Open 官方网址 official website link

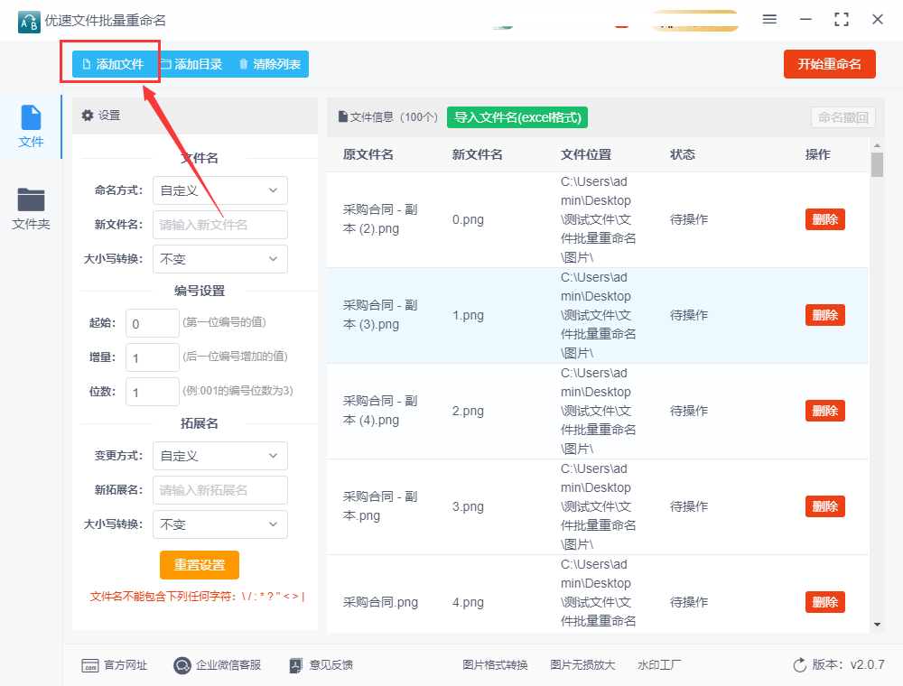click(114, 665)
